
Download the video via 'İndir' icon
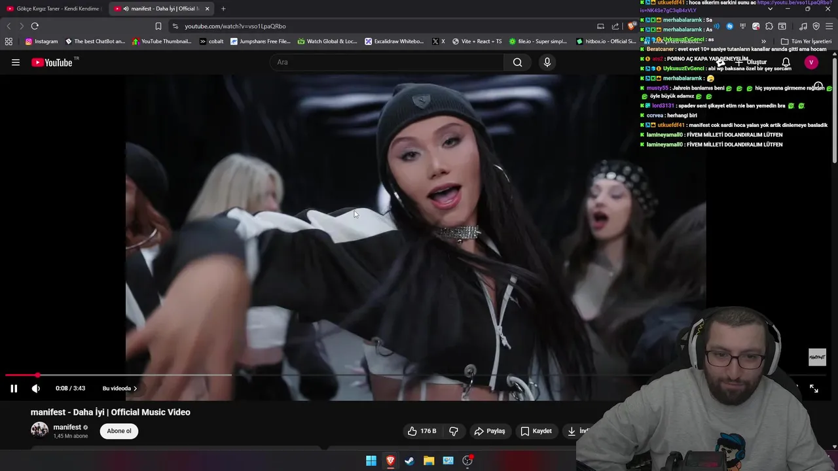pos(572,431)
